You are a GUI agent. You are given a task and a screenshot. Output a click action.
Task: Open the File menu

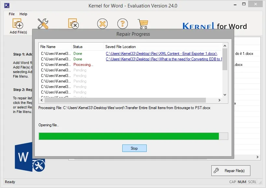point(12,14)
